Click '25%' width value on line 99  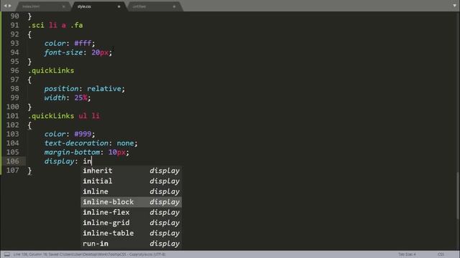[x=80, y=97]
